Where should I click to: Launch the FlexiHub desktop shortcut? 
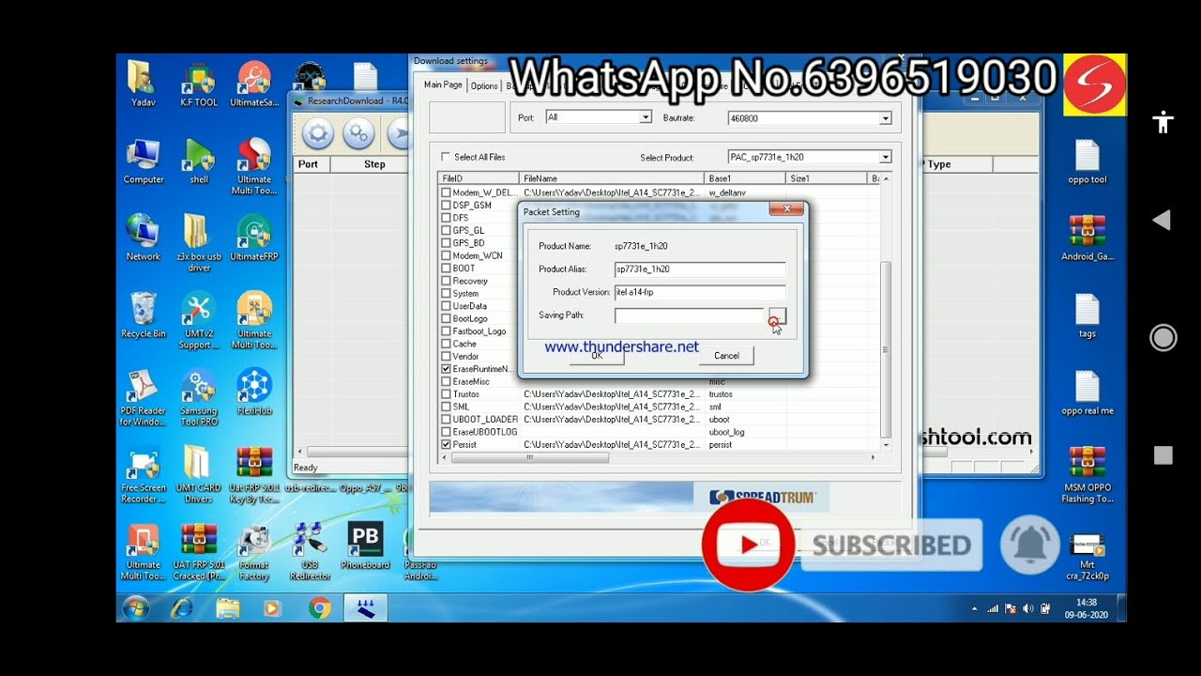pyautogui.click(x=254, y=392)
